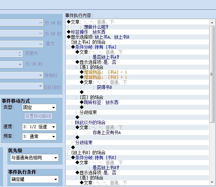Click ellipsis button of first 为 ON 时 field
The image size is (216, 187).
tap(41, 23)
